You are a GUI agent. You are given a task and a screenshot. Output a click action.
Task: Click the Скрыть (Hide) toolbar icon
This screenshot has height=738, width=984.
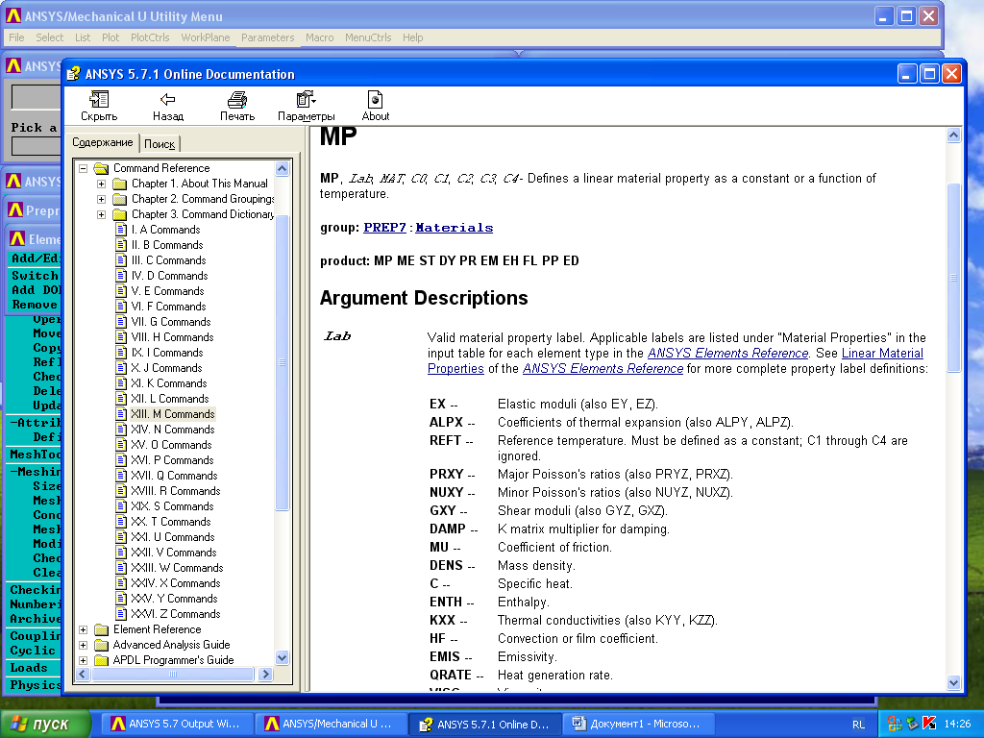tap(99, 99)
